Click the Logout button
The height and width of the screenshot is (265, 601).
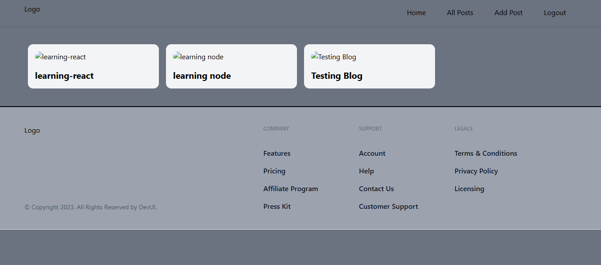555,13
